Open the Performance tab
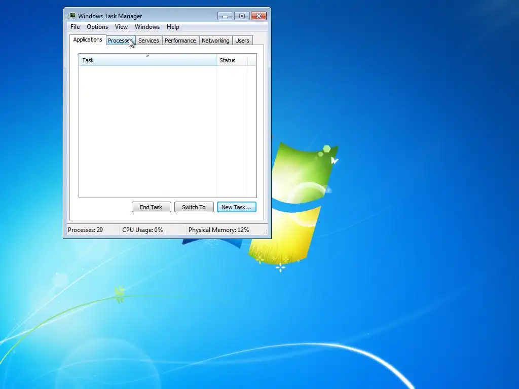Screen dimensions: 519x389 tap(180, 41)
